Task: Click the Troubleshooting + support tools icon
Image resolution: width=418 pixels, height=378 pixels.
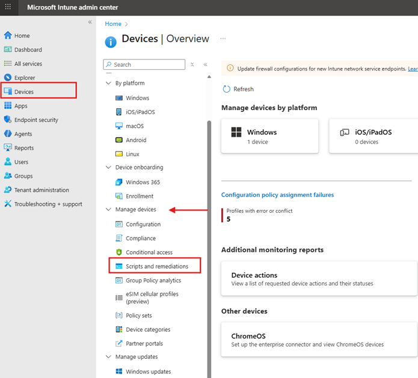Action: point(8,204)
